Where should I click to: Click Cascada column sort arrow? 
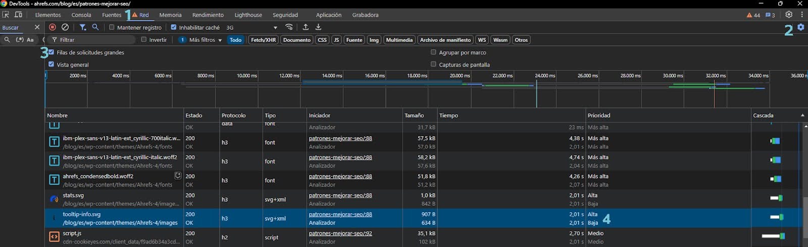pos(802,115)
